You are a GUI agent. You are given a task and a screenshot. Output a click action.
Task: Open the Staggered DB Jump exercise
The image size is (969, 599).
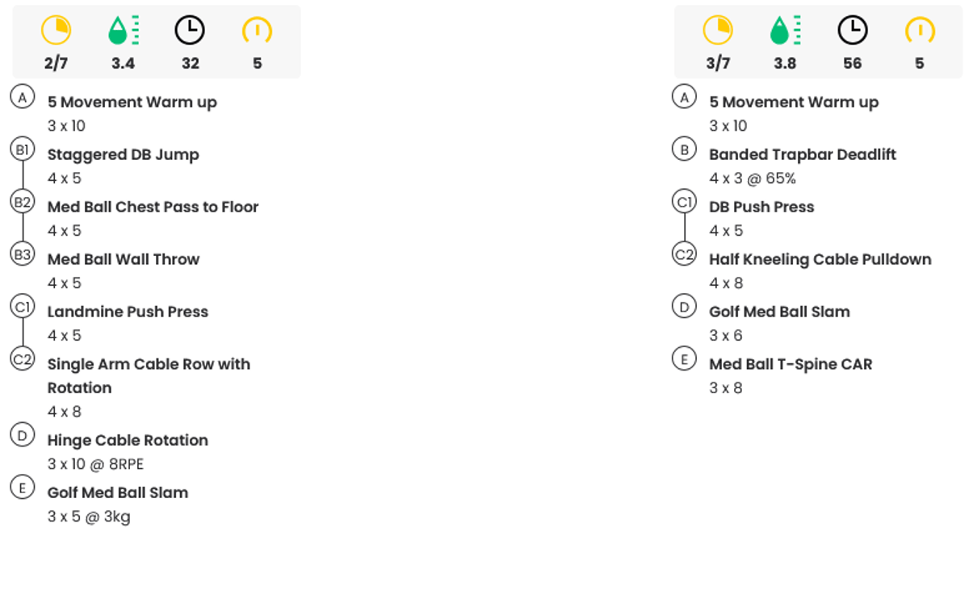click(x=123, y=155)
